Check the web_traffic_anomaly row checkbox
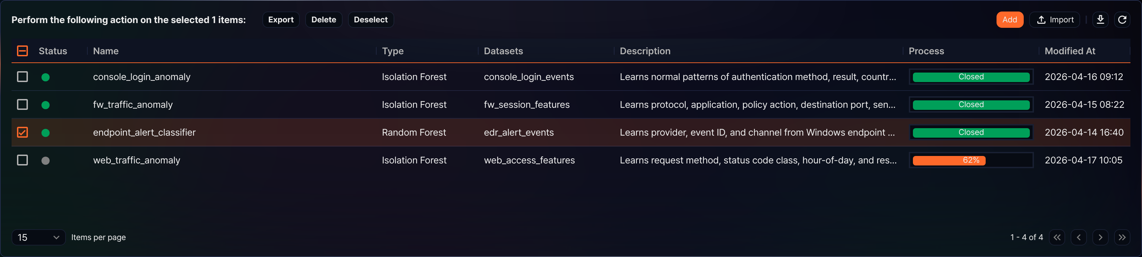 pos(22,160)
